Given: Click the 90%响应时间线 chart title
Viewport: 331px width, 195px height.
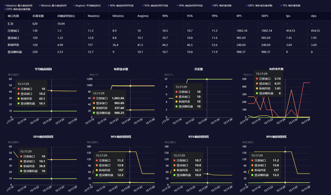Looking at the screenshot, I should click(x=121, y=136).
